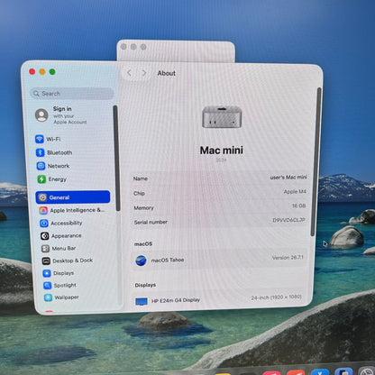Open Menu Bar label in sidebar
The width and height of the screenshot is (375, 375).
tap(64, 249)
